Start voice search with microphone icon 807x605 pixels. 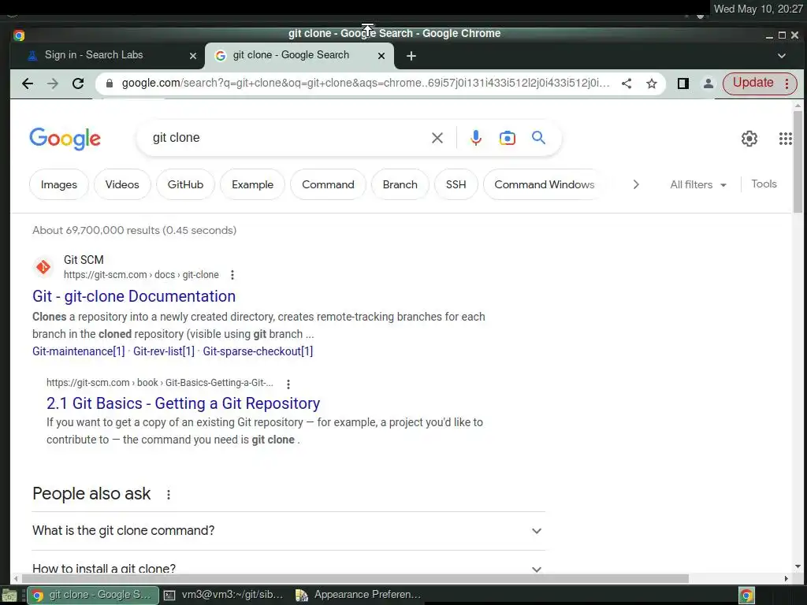tap(475, 138)
